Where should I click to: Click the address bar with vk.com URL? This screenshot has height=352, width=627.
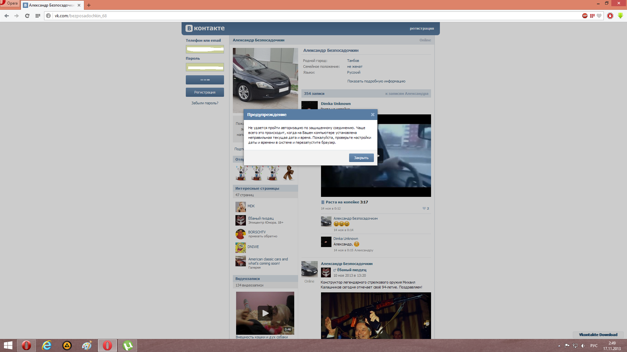click(x=313, y=16)
